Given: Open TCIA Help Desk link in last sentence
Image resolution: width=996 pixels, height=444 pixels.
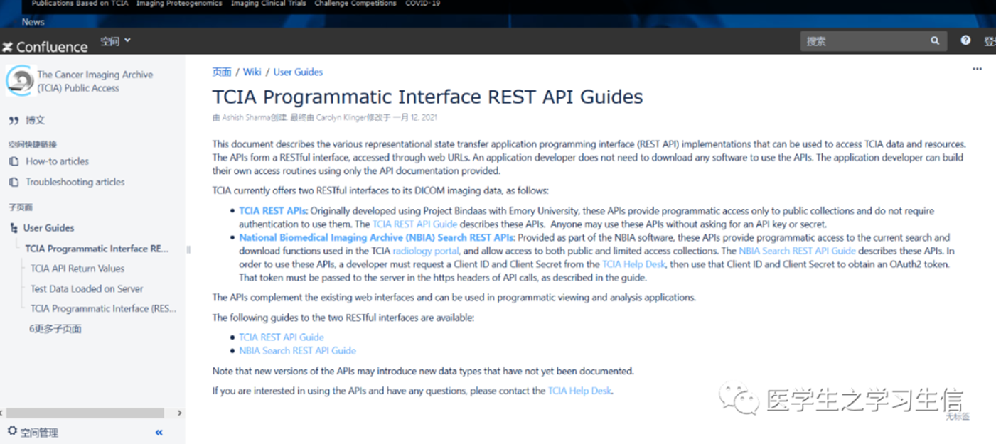Looking at the screenshot, I should click(579, 391).
